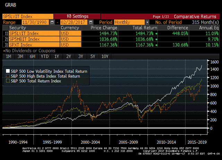Select the YTD range tab
The height and width of the screenshot is (160, 222).
tap(45, 57)
